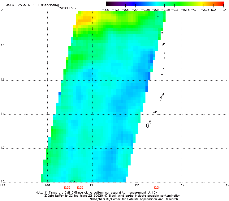Viewport: 229px width, 201px height.
Task: Click the longitude axis label 138
Action: coord(47,185)
